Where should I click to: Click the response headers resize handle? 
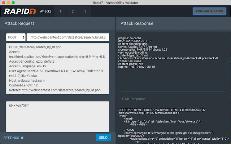pos(230,85)
